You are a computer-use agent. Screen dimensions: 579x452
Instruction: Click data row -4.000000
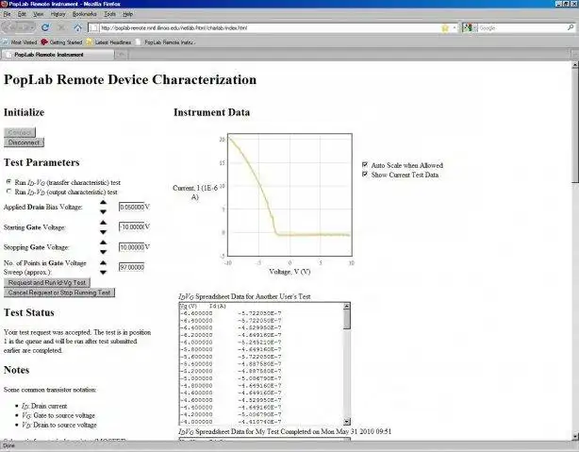pos(231,422)
